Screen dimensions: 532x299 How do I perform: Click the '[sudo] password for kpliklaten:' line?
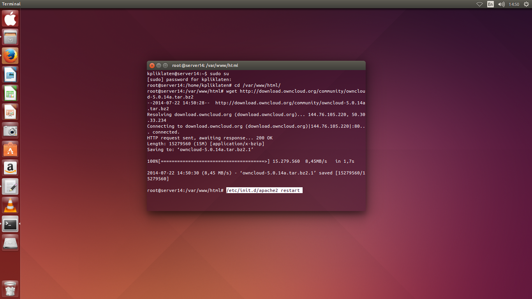click(189, 79)
